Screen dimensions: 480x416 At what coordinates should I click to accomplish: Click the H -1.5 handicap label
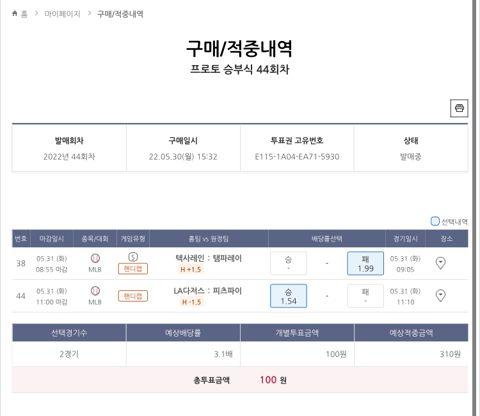coord(191,302)
